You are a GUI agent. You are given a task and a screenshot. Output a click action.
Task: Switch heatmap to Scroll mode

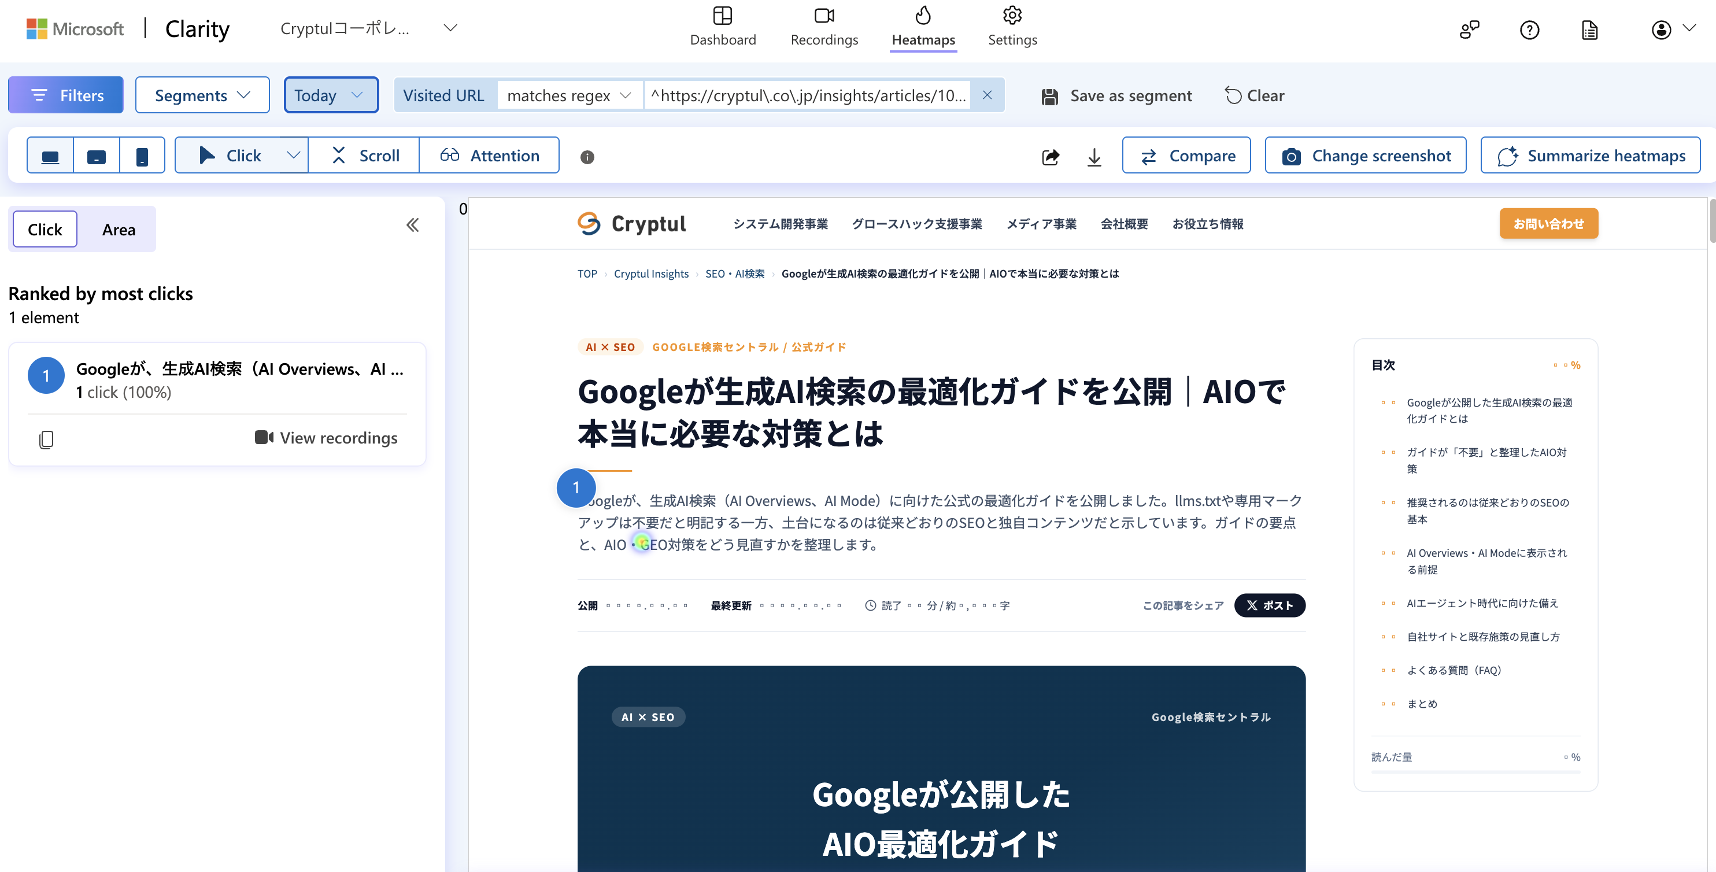click(x=364, y=156)
